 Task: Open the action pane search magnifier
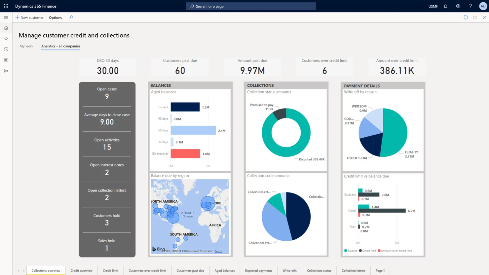(x=71, y=17)
